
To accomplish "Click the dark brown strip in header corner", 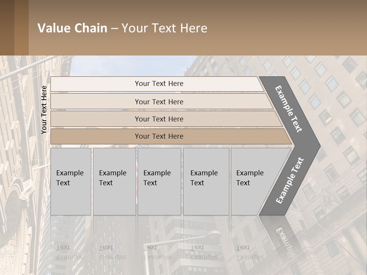I will (x=14, y=27).
